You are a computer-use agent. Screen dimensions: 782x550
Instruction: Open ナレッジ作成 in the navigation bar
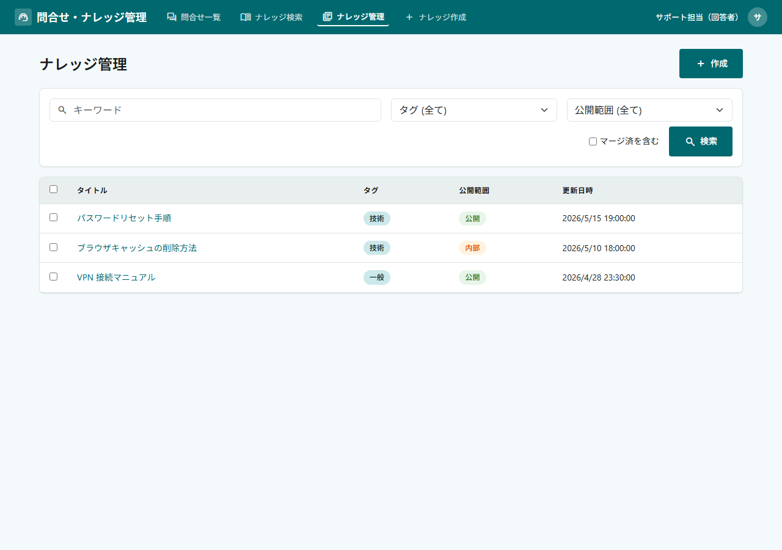(435, 17)
